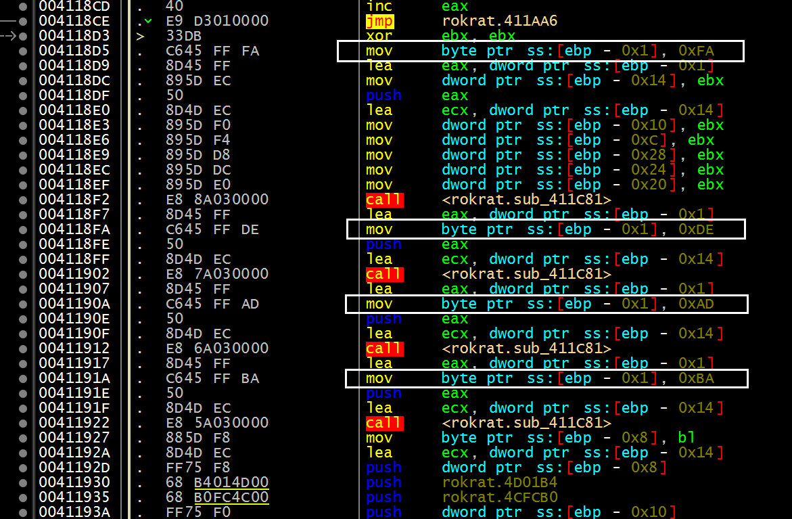Select the mov 0xAD instruction row
Screen dimensions: 792x519
[546, 304]
